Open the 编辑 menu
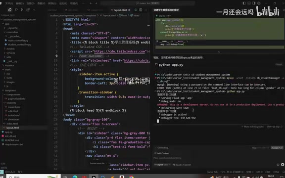The image size is (285, 178). (x=19, y=3)
